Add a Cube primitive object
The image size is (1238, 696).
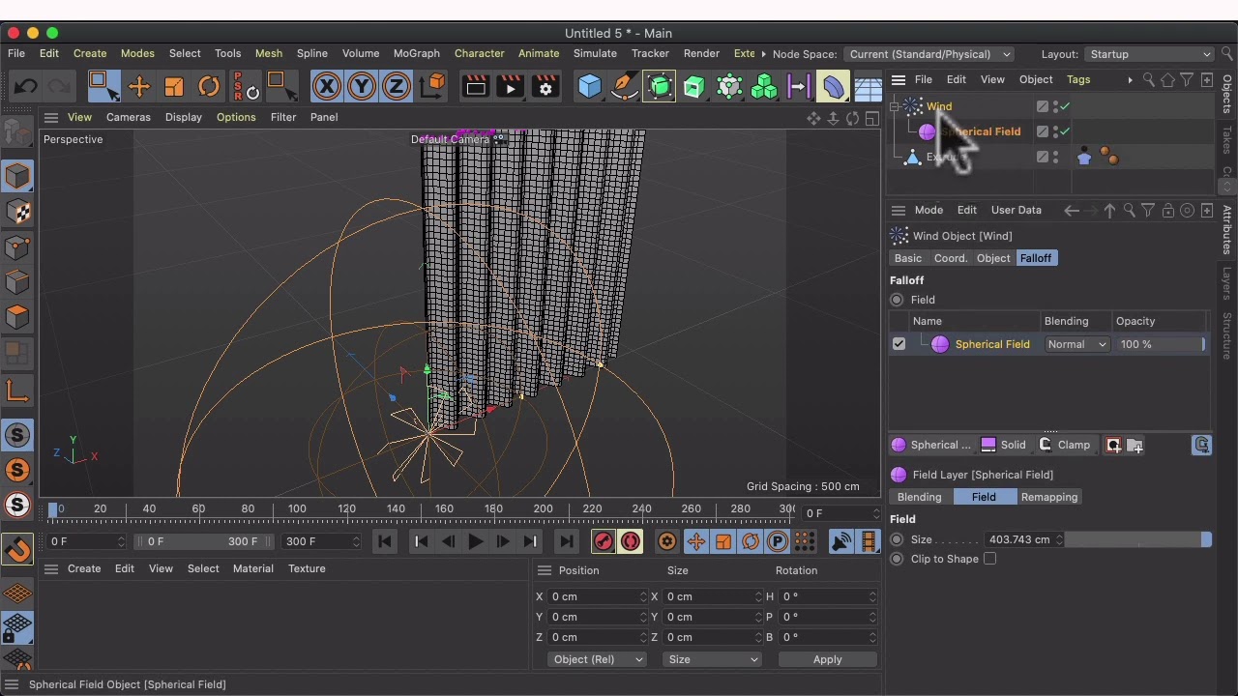tap(590, 87)
